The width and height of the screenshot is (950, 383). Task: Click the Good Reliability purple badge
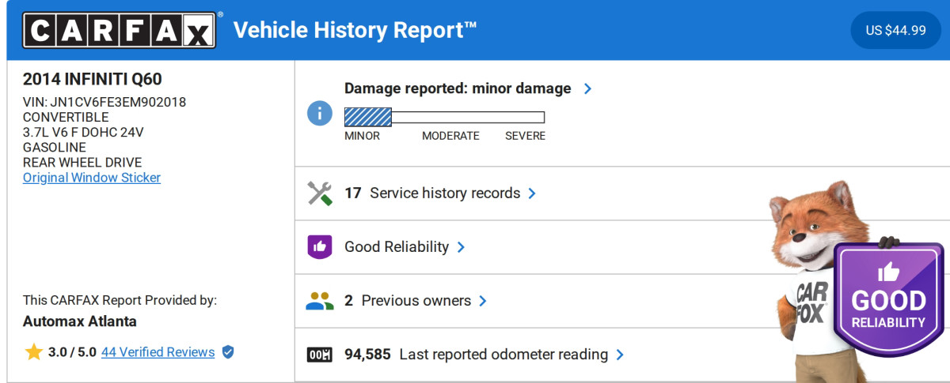click(x=888, y=299)
